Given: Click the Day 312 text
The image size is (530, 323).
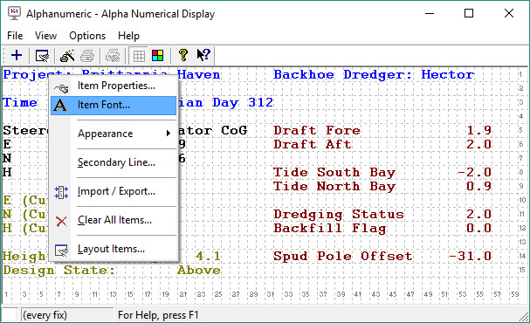Looking at the screenshot, I should [243, 103].
